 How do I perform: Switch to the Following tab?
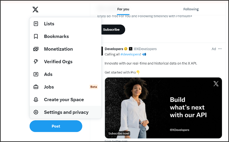pyautogui.click(x=191, y=9)
